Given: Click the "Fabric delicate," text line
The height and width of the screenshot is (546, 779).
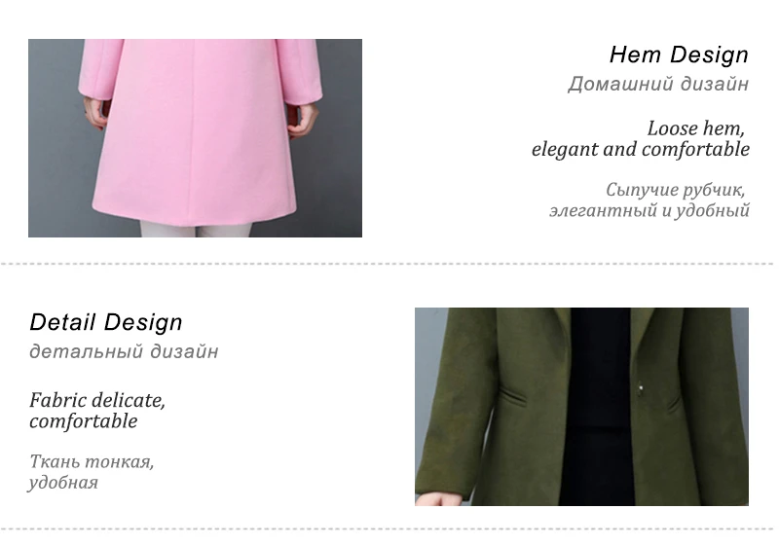Looking at the screenshot, I should 96,401.
